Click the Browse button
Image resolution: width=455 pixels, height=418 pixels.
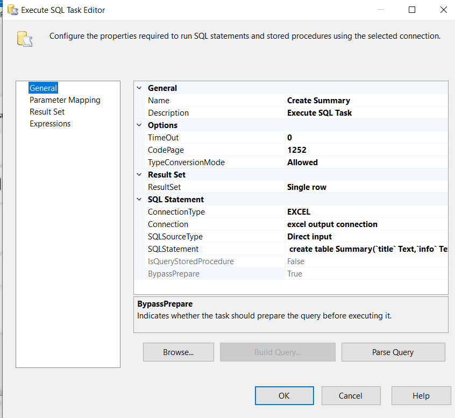(x=178, y=352)
